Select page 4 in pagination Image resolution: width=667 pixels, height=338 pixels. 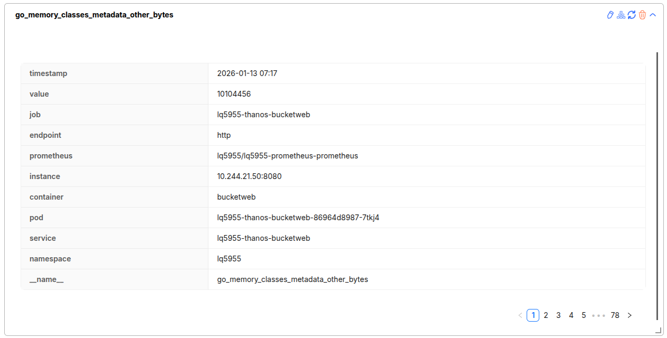pos(571,315)
